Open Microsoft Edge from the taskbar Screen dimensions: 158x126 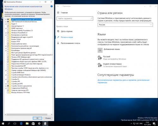click(x=21, y=123)
